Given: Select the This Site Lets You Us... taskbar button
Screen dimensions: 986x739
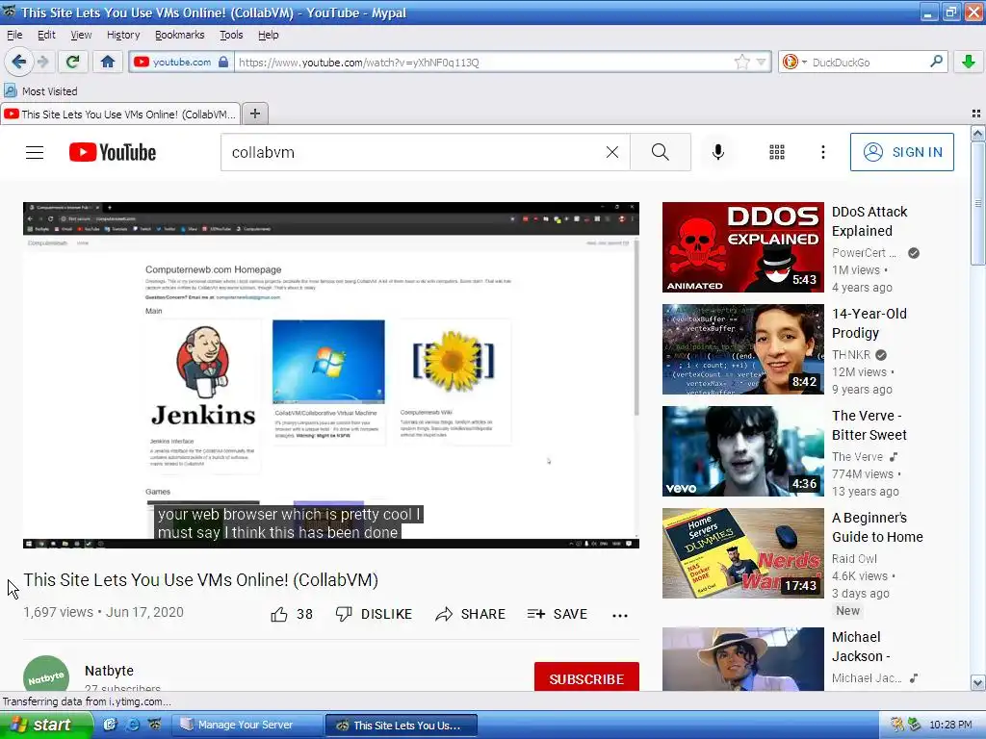Looking at the screenshot, I should 402,725.
